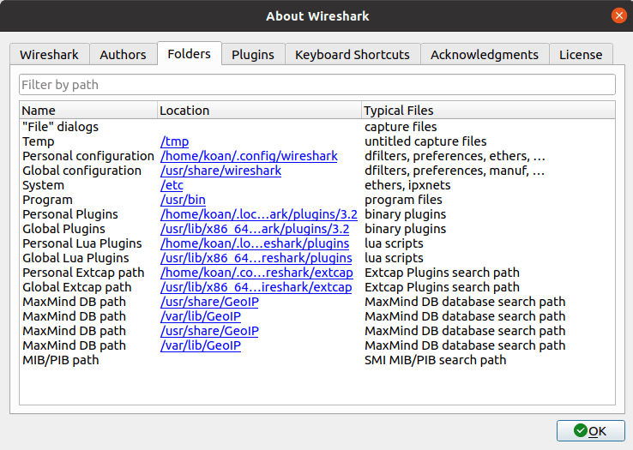The height and width of the screenshot is (450, 633).
Task: Open the Personal Plugins folder link
Action: (x=258, y=214)
